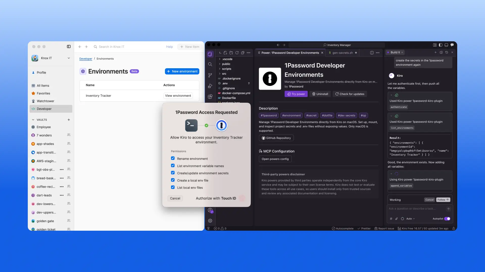Image resolution: width=485 pixels, height=272 pixels.
Task: Expand the authenticate tool call in Kiro chat
Action: click(x=391, y=95)
